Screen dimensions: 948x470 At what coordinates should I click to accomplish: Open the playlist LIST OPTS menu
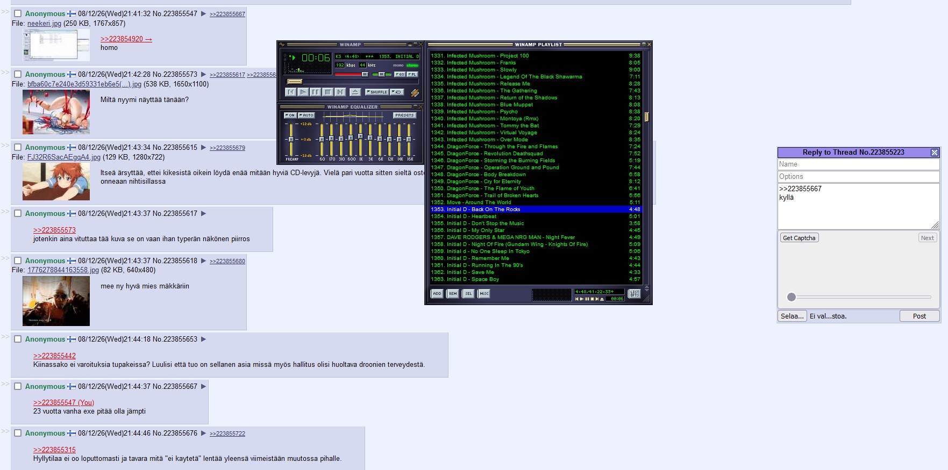click(x=635, y=293)
